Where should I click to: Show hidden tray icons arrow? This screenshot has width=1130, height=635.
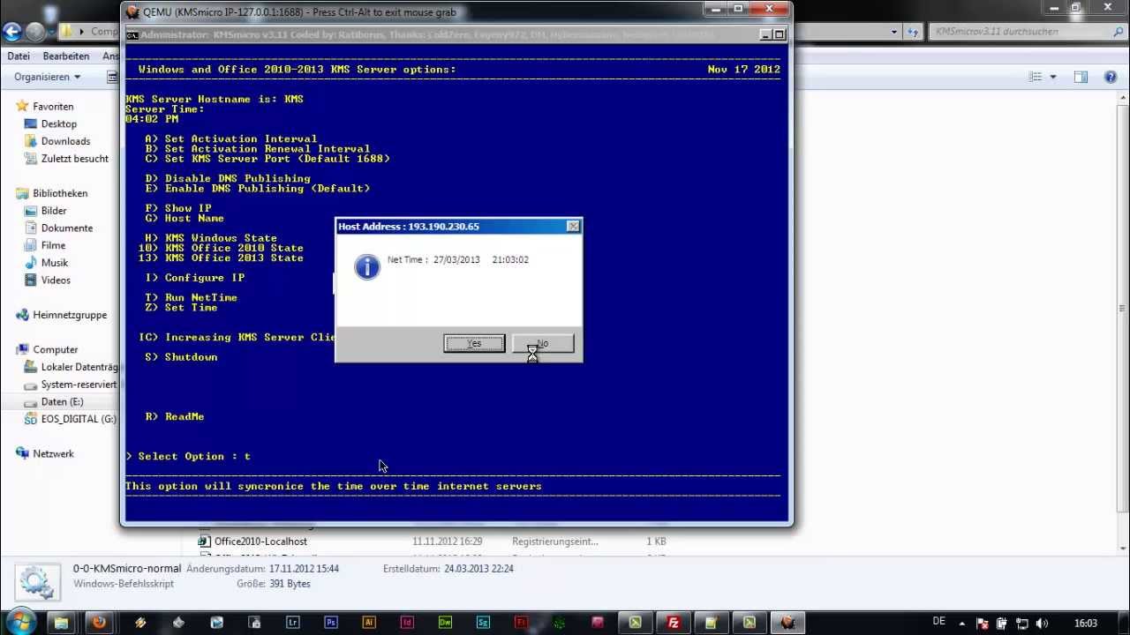[963, 624]
